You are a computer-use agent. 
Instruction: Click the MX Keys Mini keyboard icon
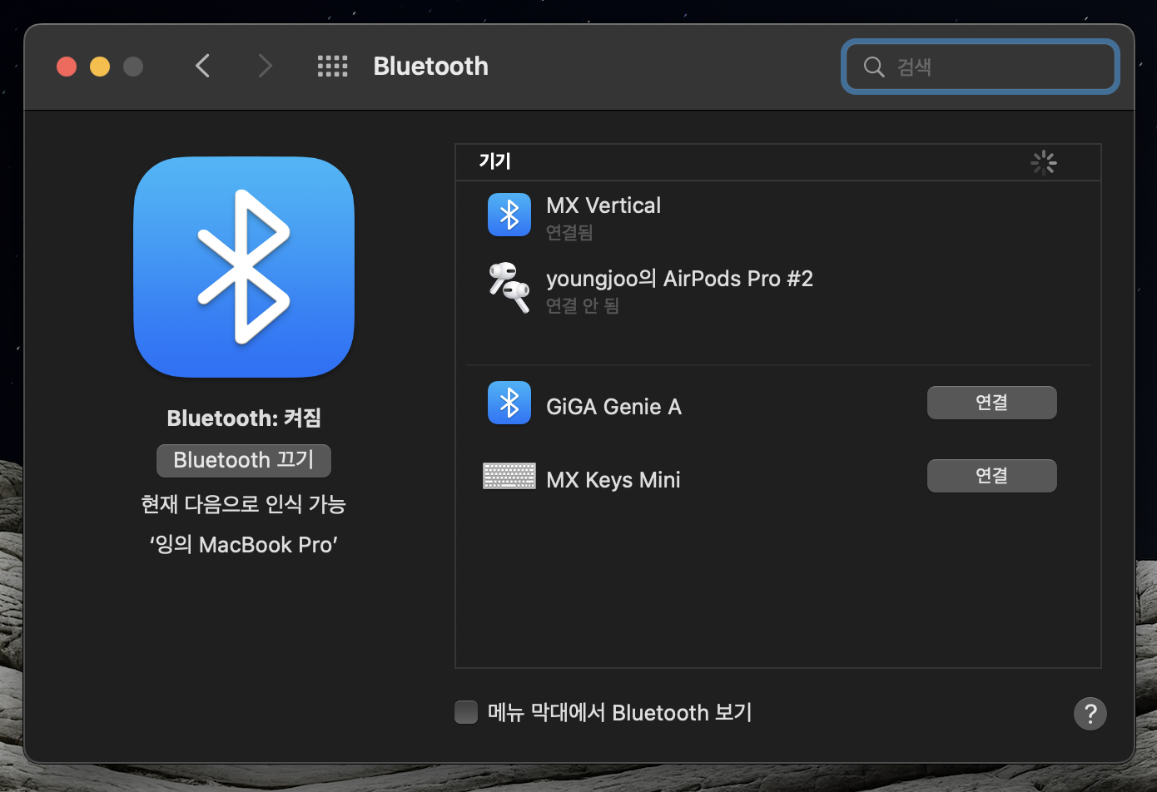[509, 476]
